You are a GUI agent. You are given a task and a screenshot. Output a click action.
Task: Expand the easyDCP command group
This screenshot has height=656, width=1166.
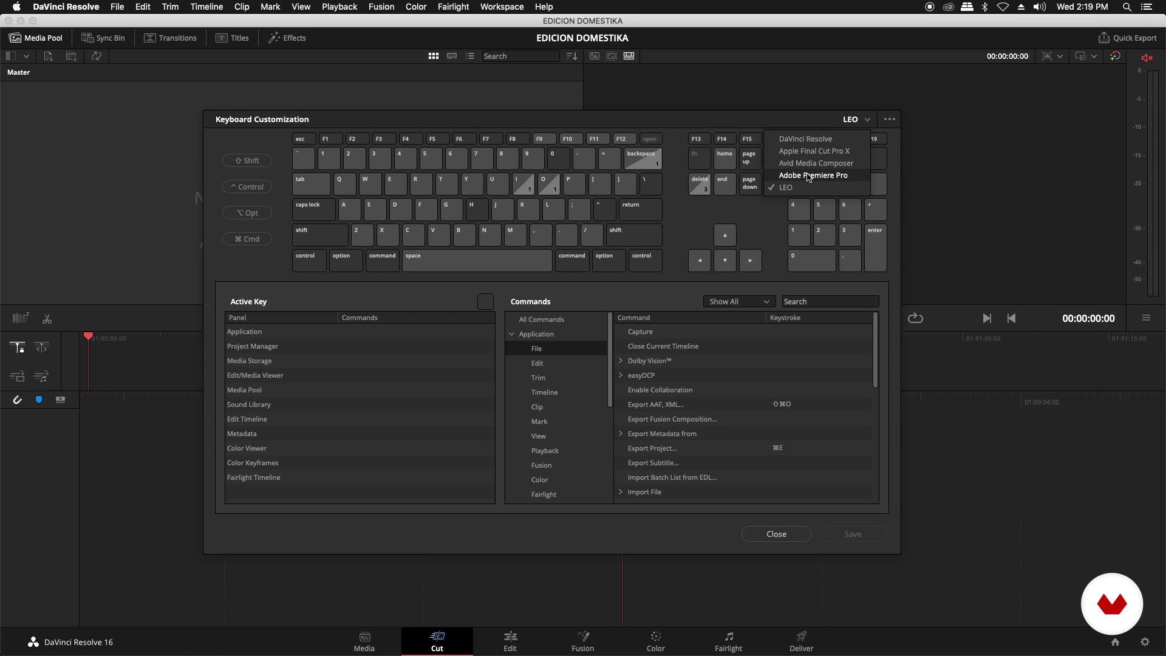[621, 375]
